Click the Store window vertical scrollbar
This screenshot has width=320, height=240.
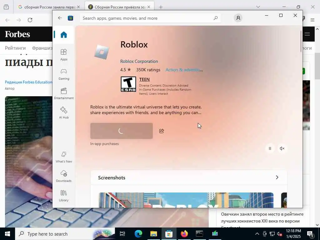(301, 42)
